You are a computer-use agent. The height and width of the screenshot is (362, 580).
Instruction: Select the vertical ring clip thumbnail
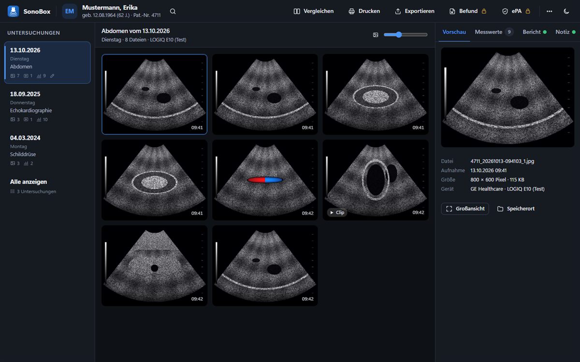pos(376,180)
